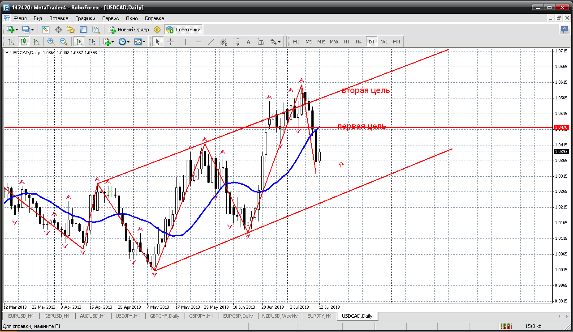Click the Новый Ордер button
The width and height of the screenshot is (573, 332).
click(x=129, y=30)
